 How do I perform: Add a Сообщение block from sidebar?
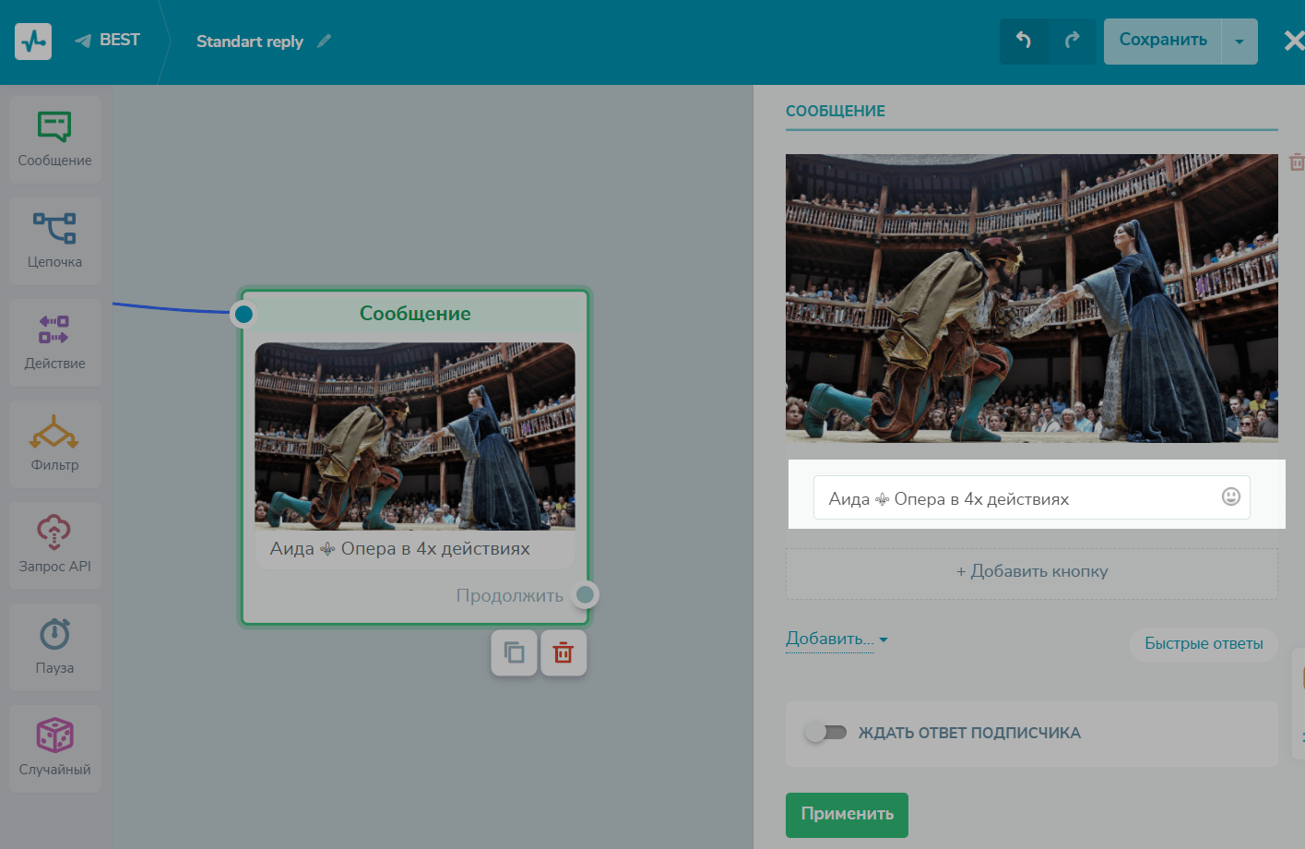[55, 139]
